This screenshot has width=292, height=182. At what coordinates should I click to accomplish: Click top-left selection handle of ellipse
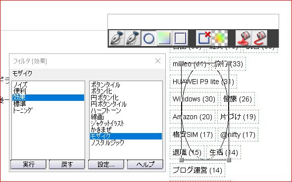click(x=181, y=63)
